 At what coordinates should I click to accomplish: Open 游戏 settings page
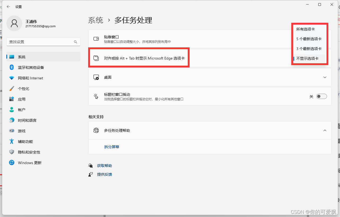43,131
